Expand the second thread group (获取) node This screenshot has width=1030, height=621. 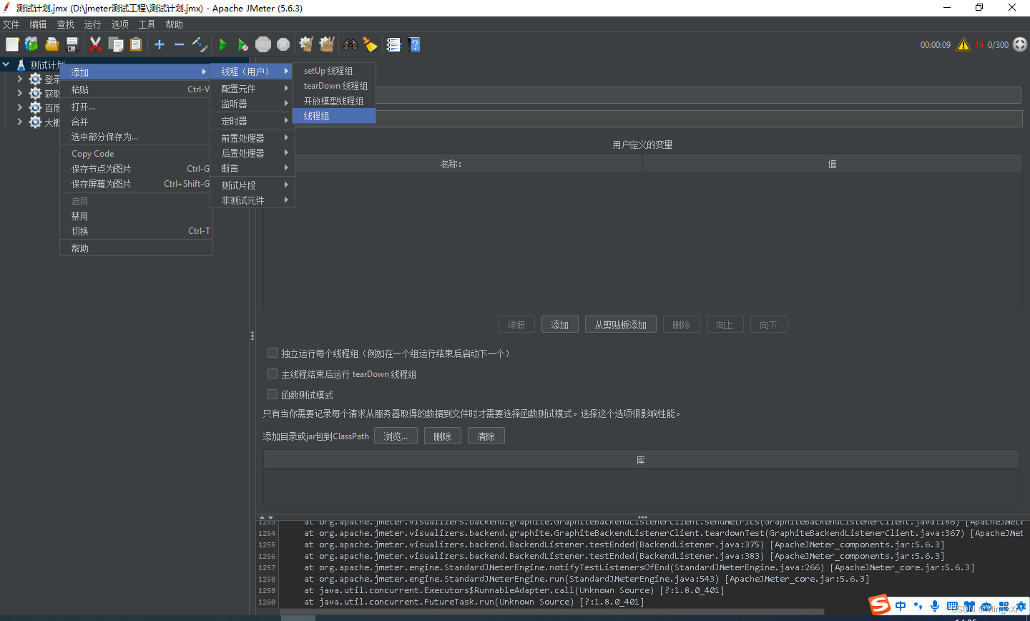[x=19, y=93]
